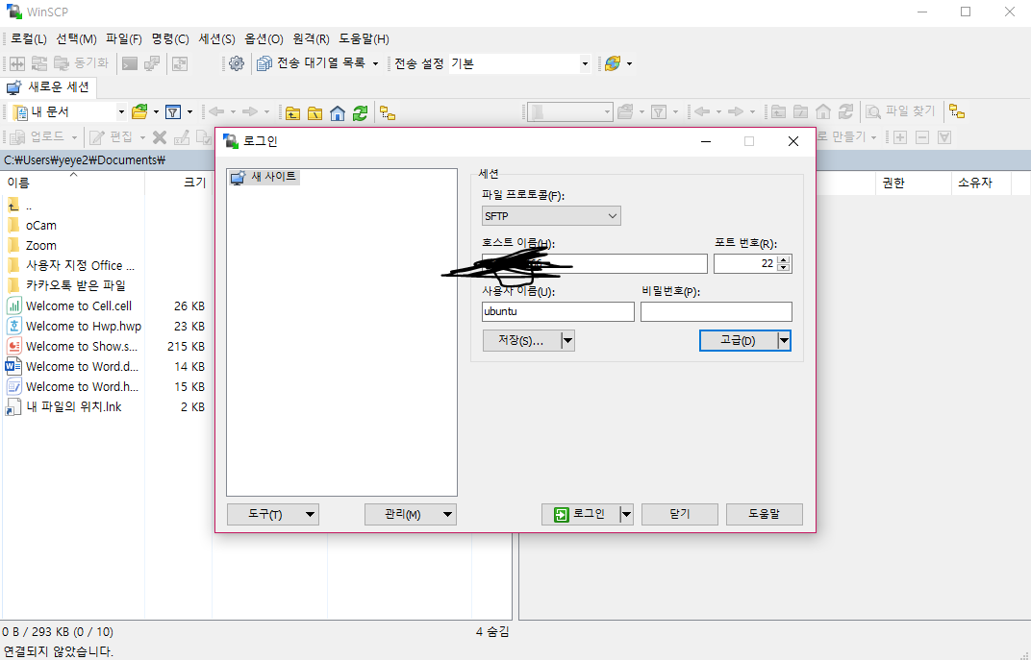Click the remote unselect files minus icon
This screenshot has height=660, width=1031.
pos(922,137)
